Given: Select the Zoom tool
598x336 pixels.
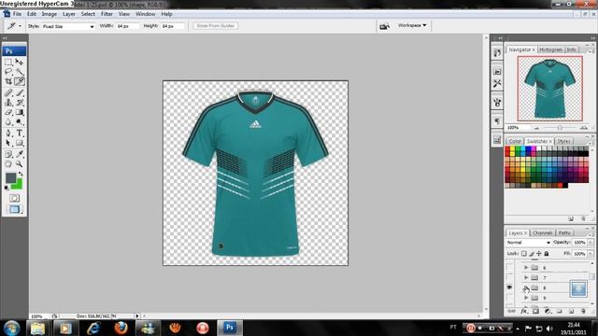Looking at the screenshot, I should pyautogui.click(x=20, y=164).
